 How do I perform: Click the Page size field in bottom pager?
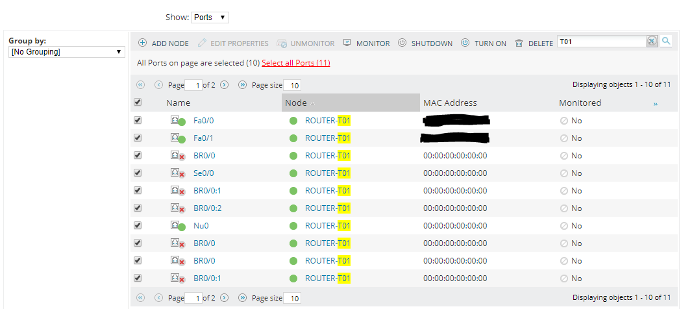coord(292,298)
